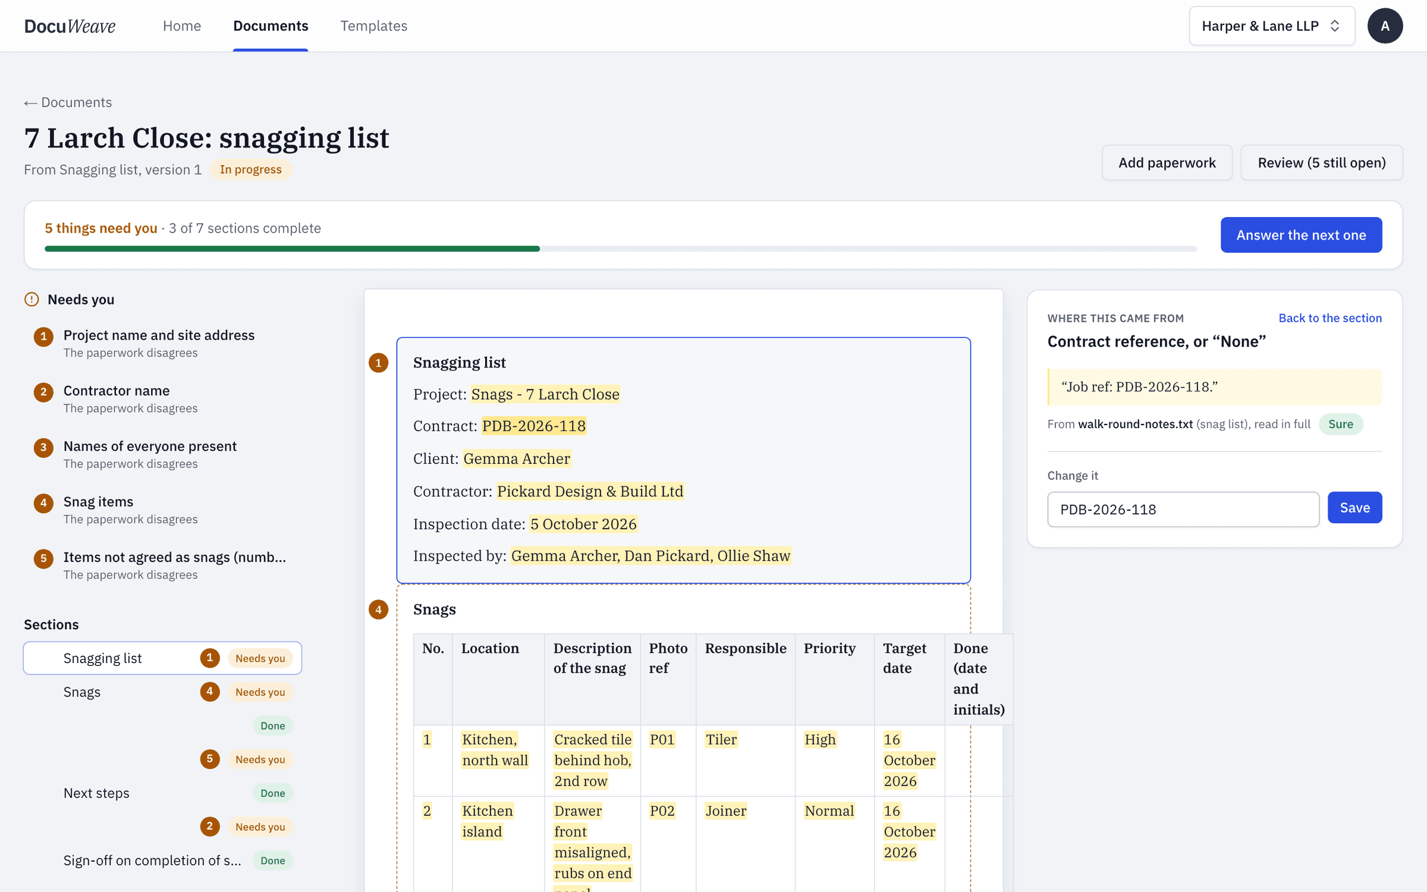Click the 1 marker beside Snagging list block
Screen dimensions: 1427x892
click(x=378, y=363)
